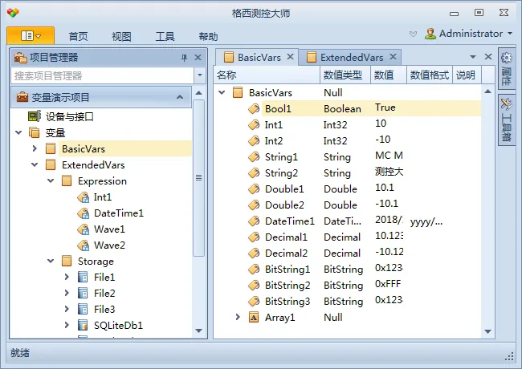The image size is (522, 369).
Task: Click the Bool1 variable tag icon
Action: (x=254, y=109)
